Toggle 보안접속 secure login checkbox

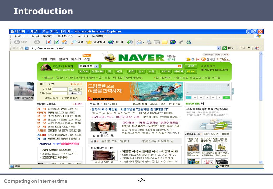pos(70,89)
